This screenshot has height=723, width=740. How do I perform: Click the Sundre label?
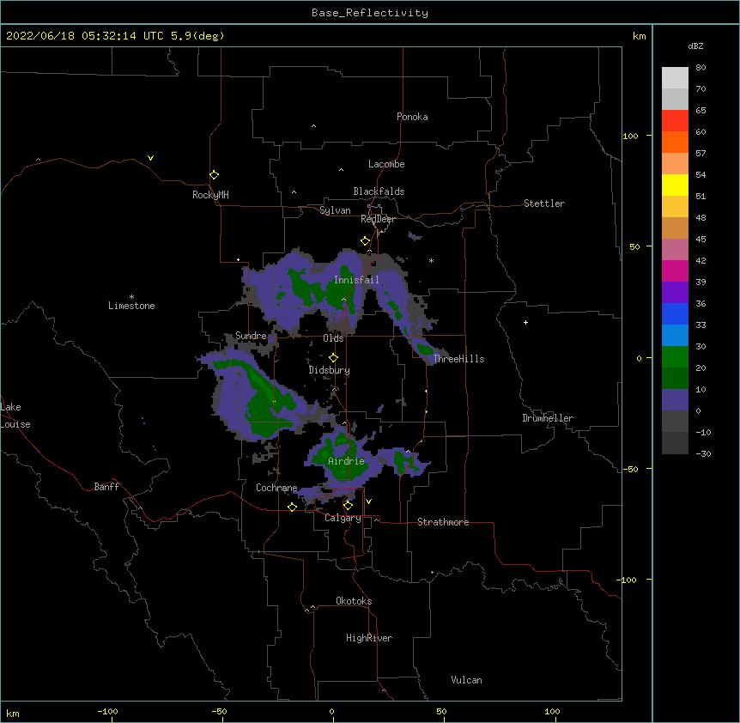point(251,336)
